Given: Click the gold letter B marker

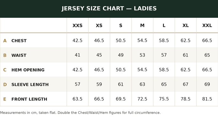Looking at the screenshot, I should tap(5, 55).
